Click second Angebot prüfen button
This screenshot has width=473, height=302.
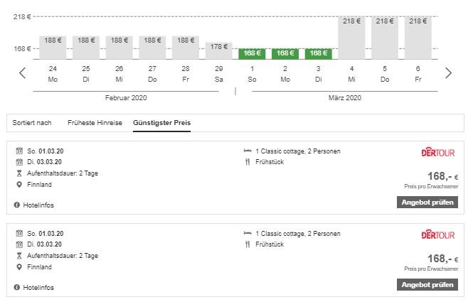(x=427, y=284)
